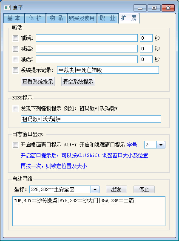Tick the 系统提示记录 checkbox
Viewport: 179px width, 241px height.
15,70
